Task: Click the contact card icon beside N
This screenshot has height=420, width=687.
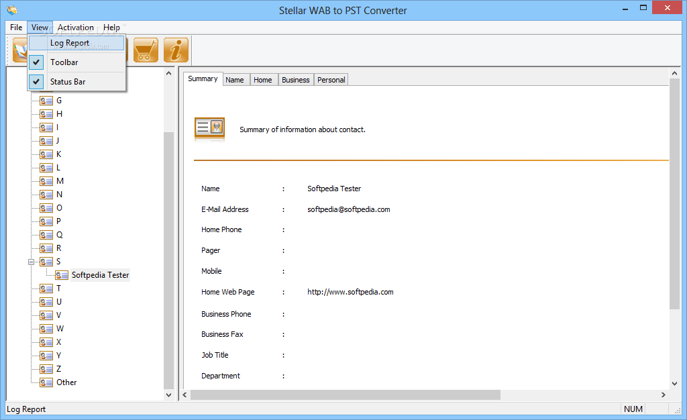Action: point(46,195)
